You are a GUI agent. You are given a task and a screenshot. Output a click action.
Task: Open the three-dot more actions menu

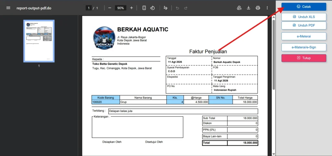(x=267, y=8)
